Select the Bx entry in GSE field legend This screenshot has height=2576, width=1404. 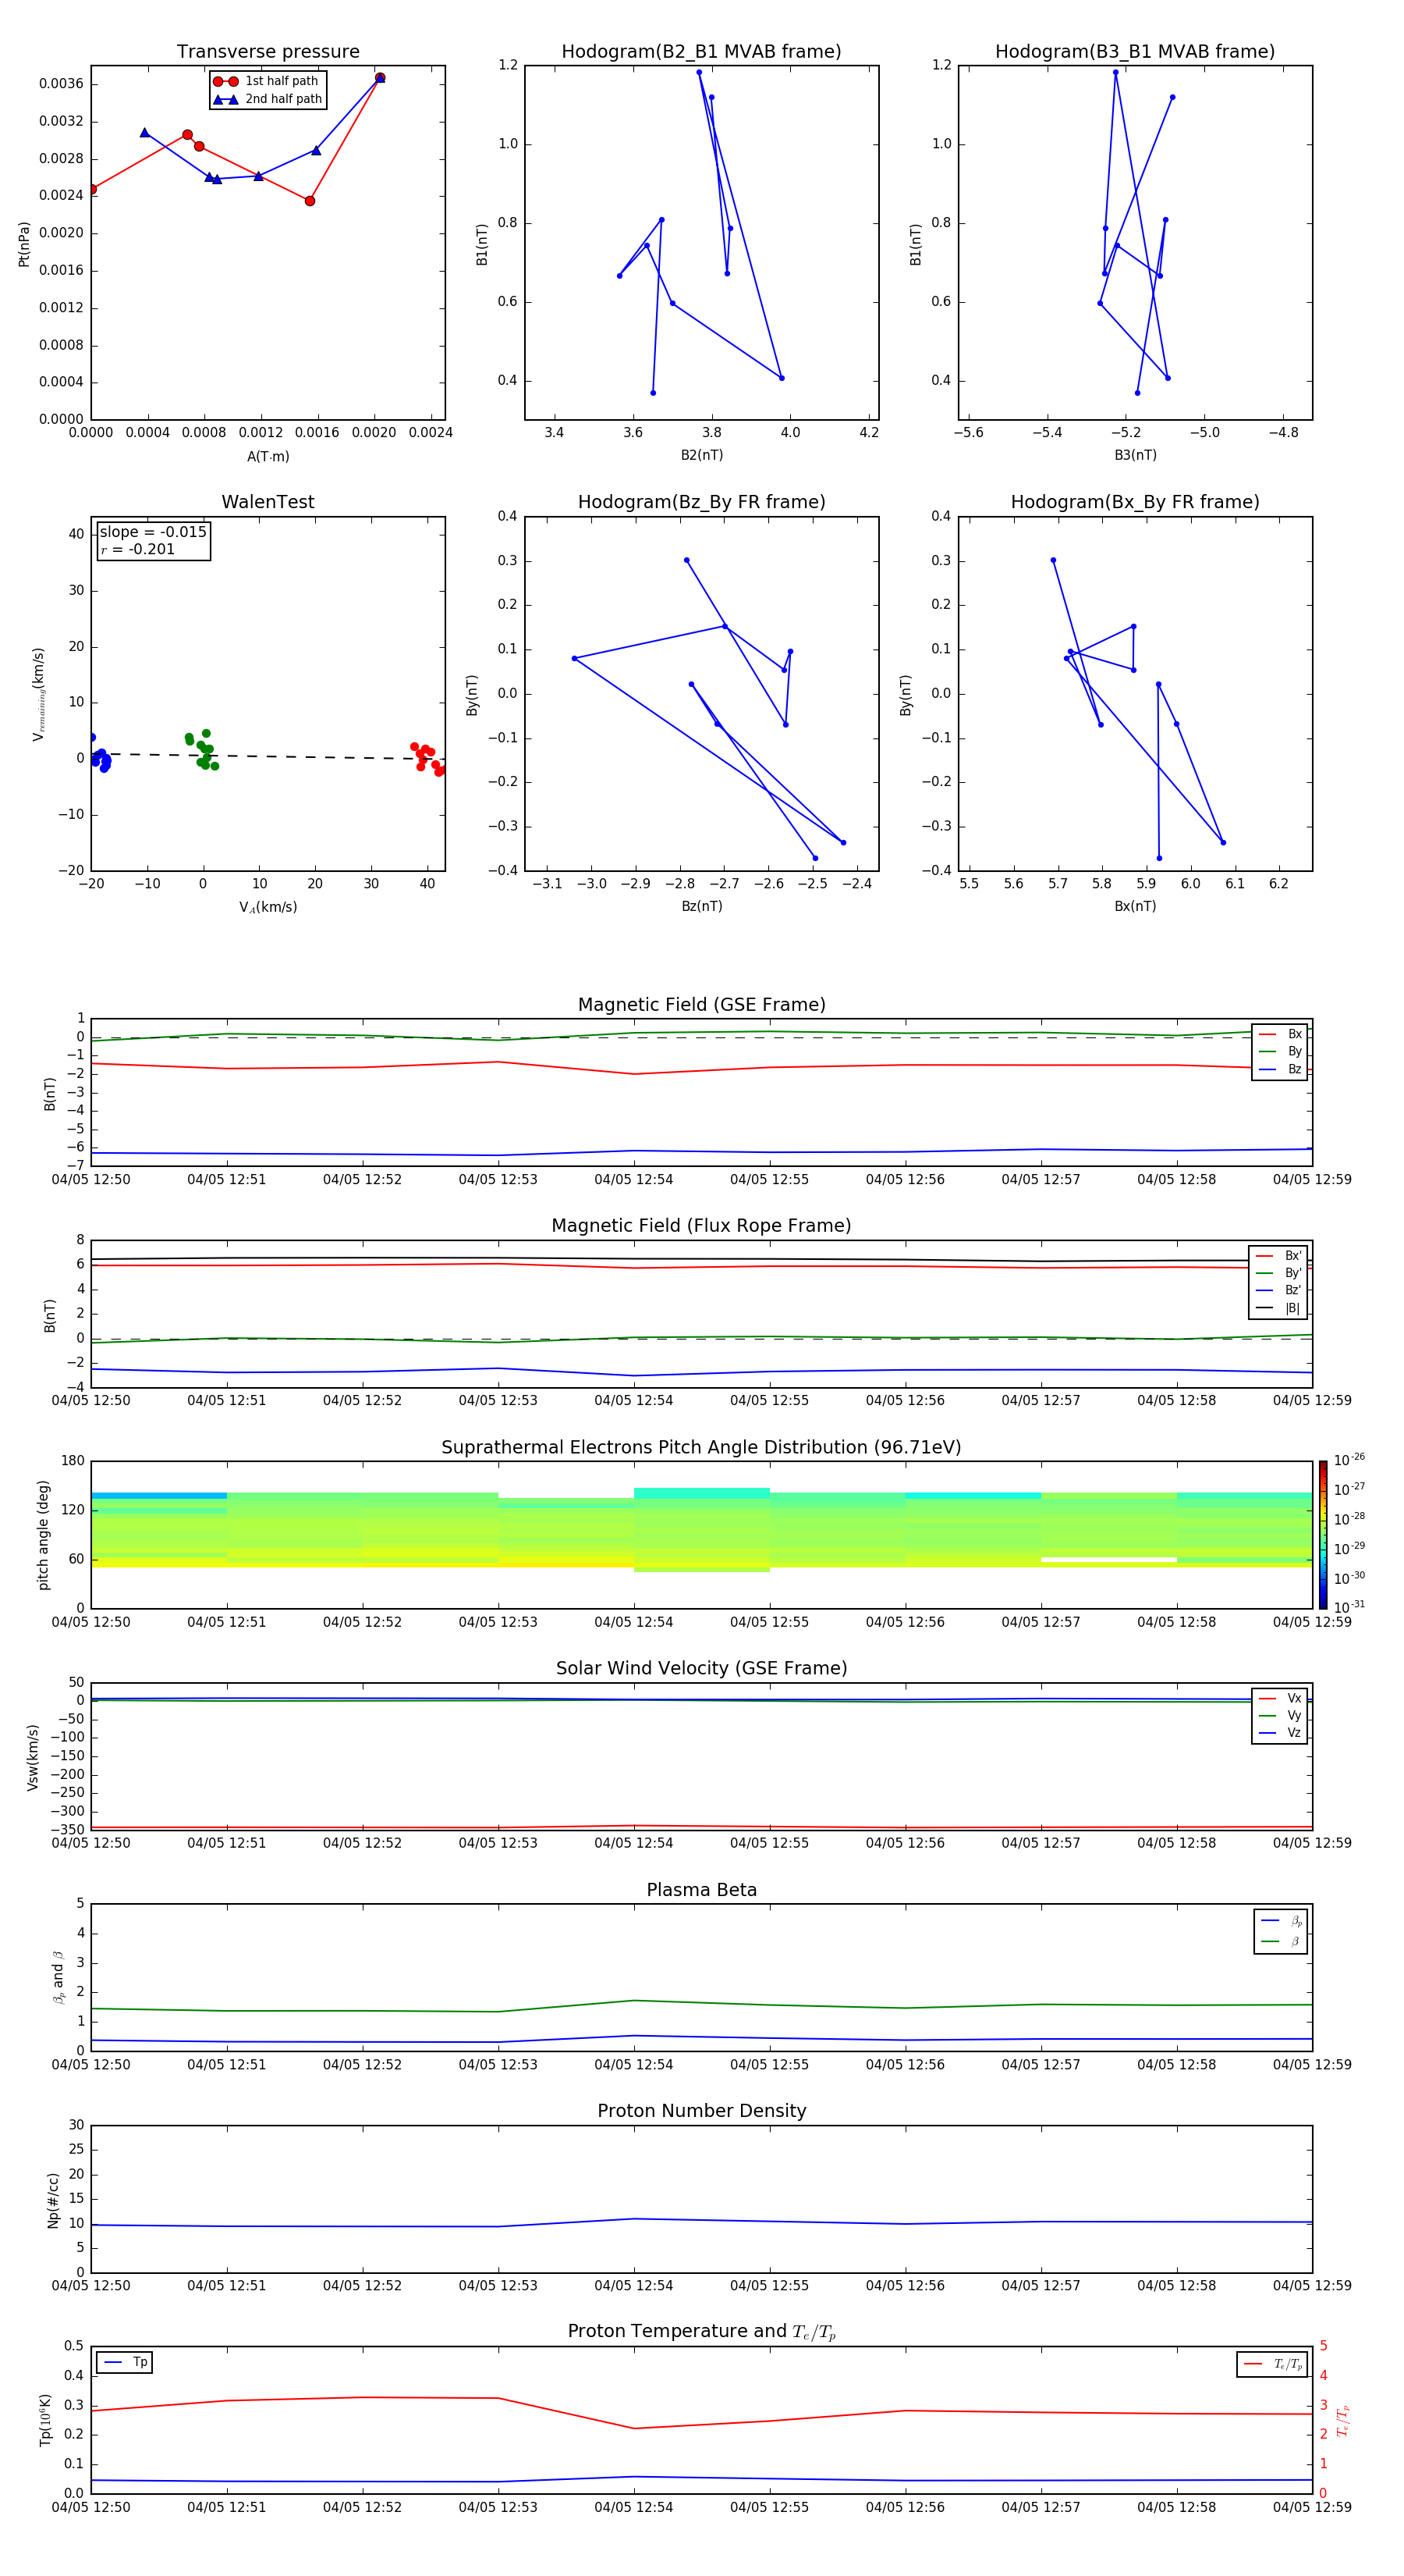pos(1280,1034)
